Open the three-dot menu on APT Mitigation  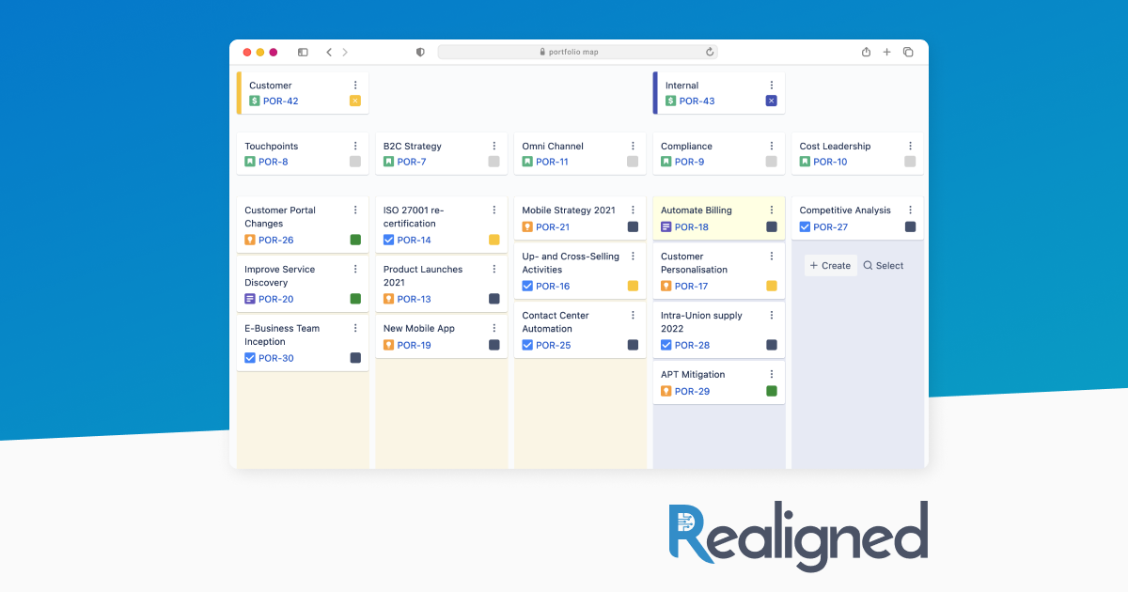(x=771, y=374)
